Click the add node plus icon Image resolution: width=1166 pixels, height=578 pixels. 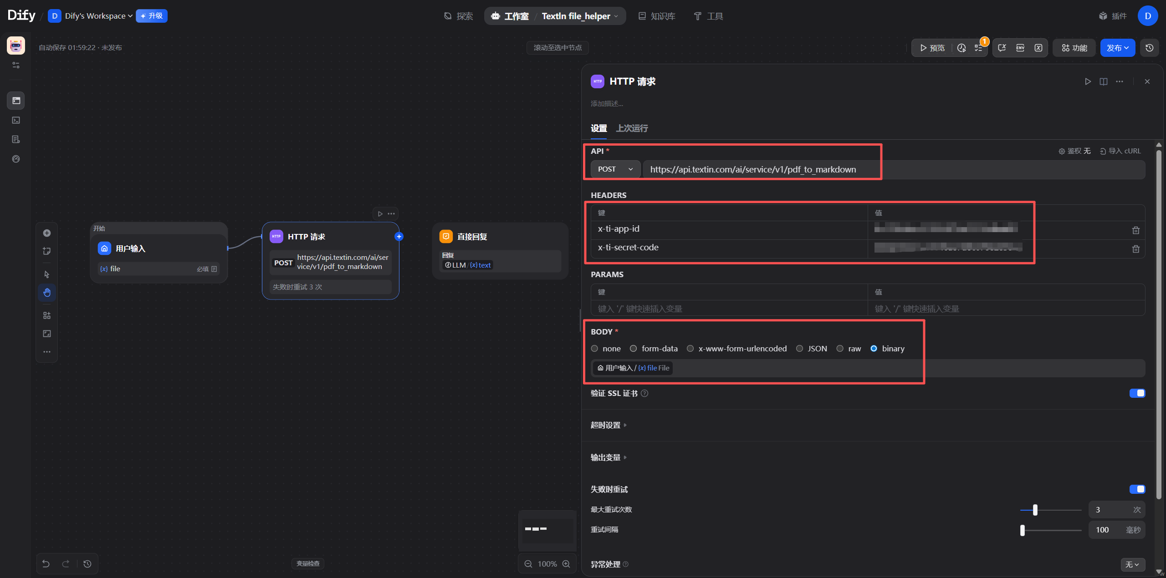coord(47,233)
